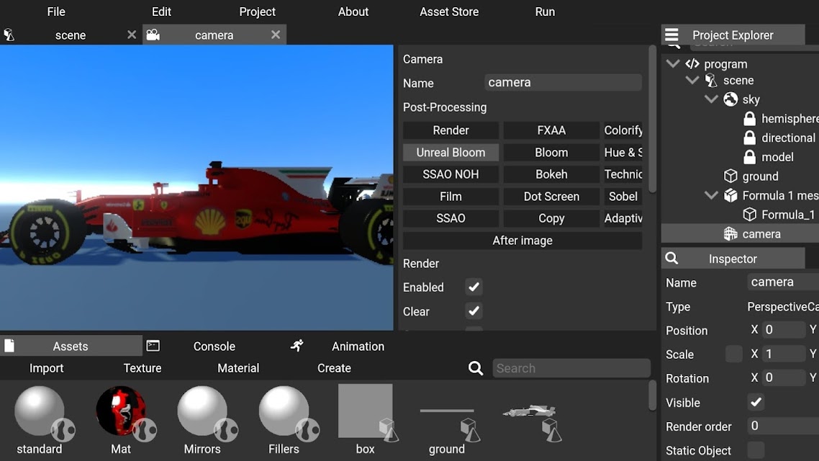Collapse the program tree node
The image size is (819, 461).
(673, 64)
